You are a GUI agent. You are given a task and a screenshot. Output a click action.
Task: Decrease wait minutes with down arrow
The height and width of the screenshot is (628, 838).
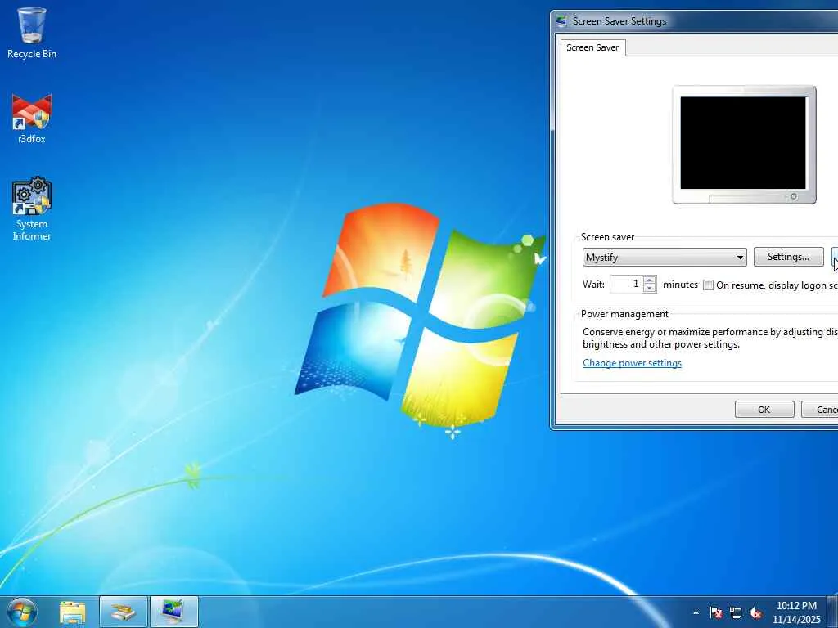coord(649,289)
